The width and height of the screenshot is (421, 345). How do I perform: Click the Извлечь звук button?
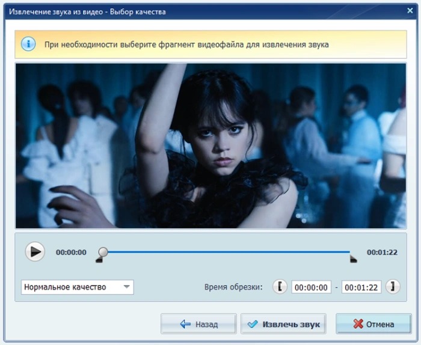pyautogui.click(x=283, y=324)
